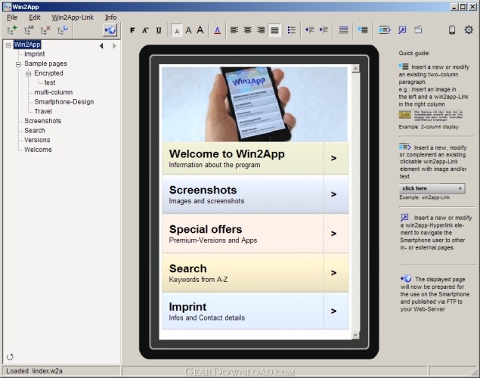The image size is (480, 378).
Task: Toggle underline text formatting
Action: click(159, 30)
